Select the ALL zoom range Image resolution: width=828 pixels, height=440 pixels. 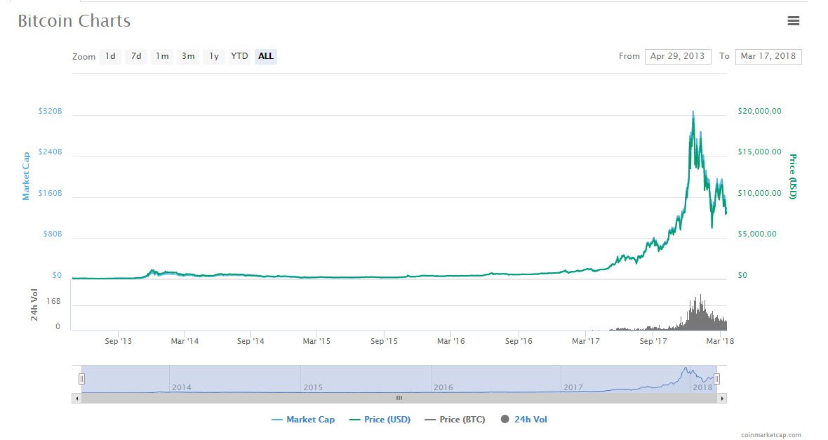tap(266, 56)
